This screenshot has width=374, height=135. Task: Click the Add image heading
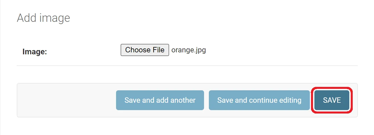(43, 18)
